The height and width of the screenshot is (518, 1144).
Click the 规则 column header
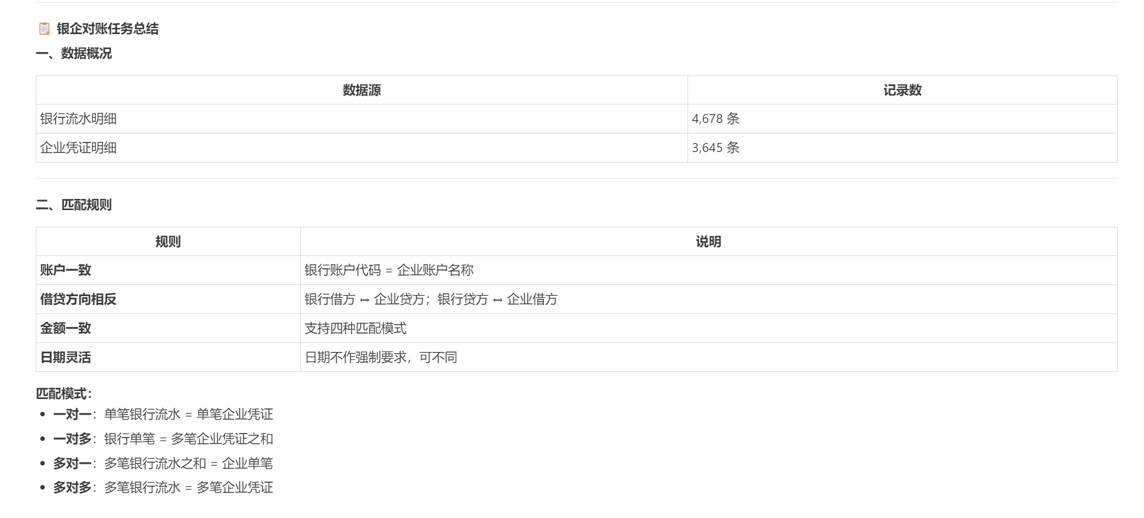tap(168, 243)
